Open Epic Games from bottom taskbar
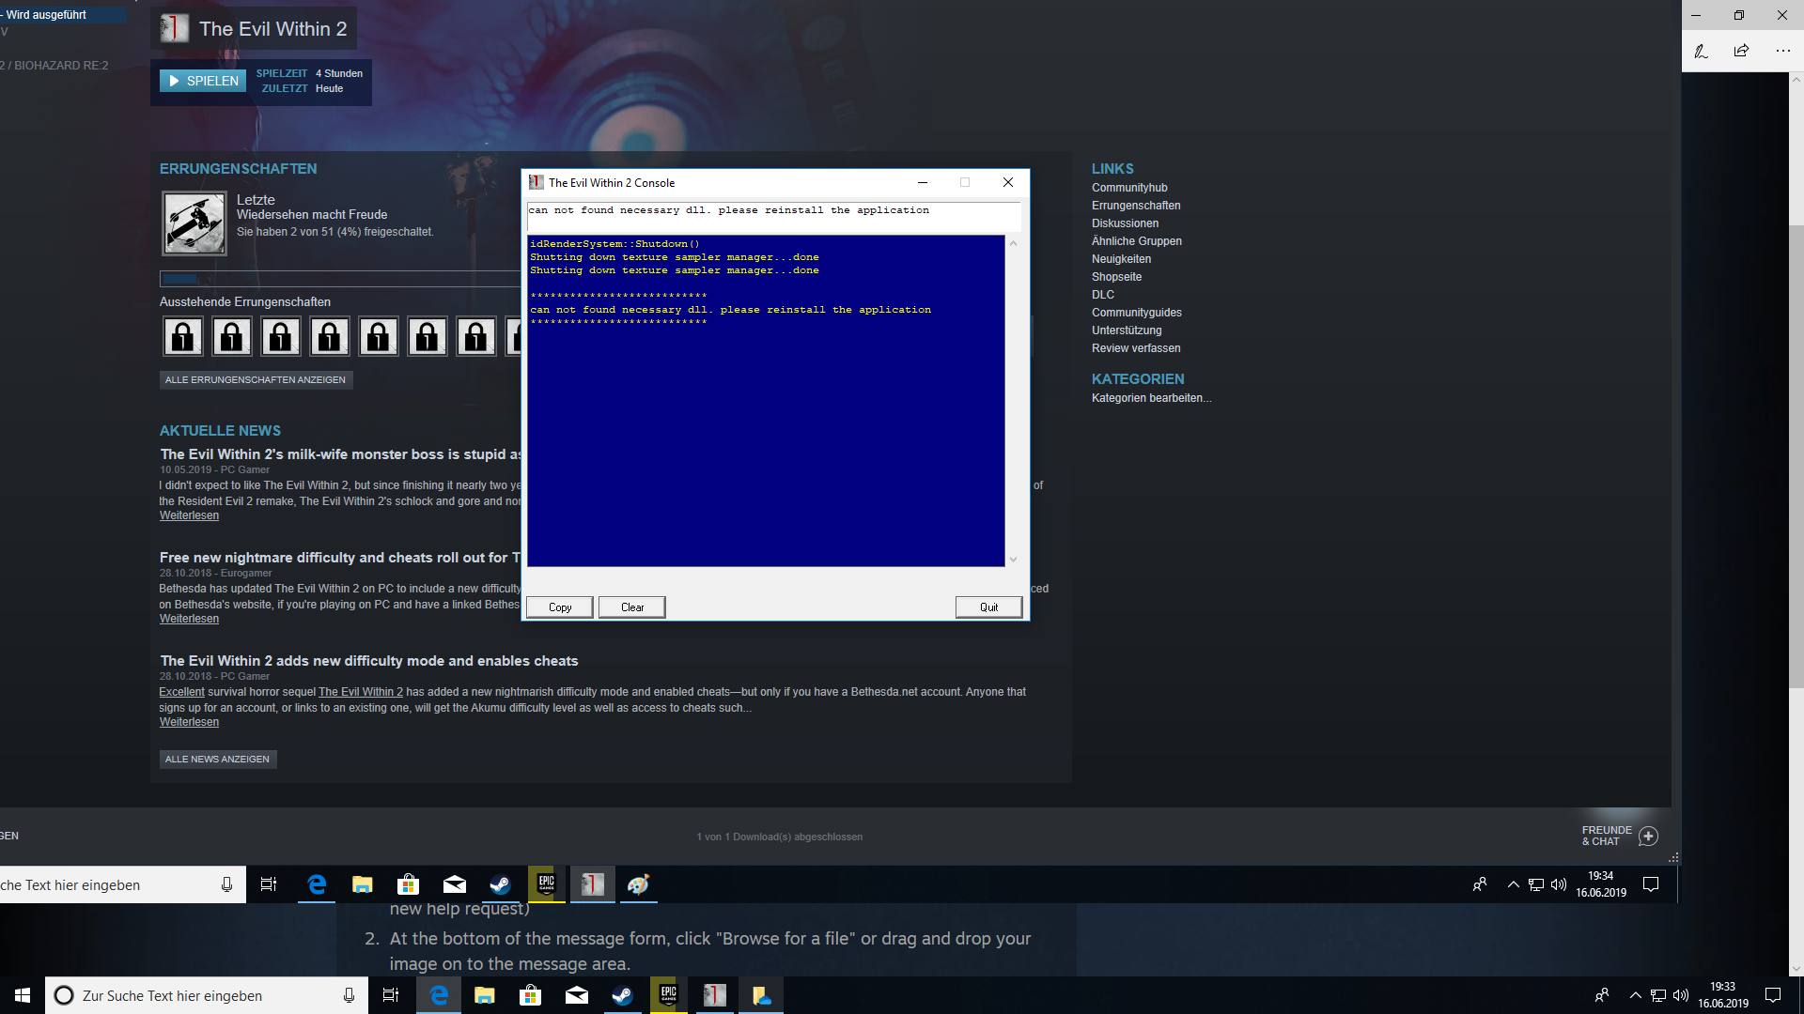The width and height of the screenshot is (1804, 1014). [x=669, y=995]
